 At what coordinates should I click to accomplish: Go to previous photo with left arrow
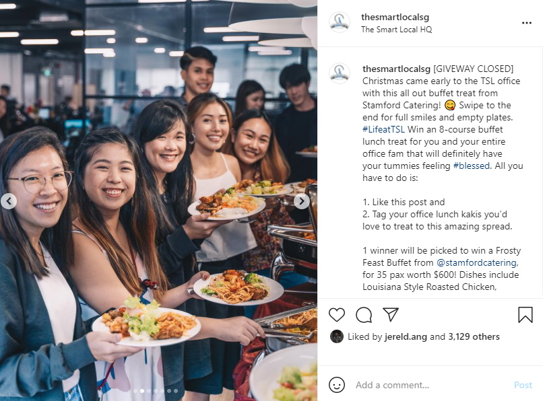pyautogui.click(x=9, y=201)
